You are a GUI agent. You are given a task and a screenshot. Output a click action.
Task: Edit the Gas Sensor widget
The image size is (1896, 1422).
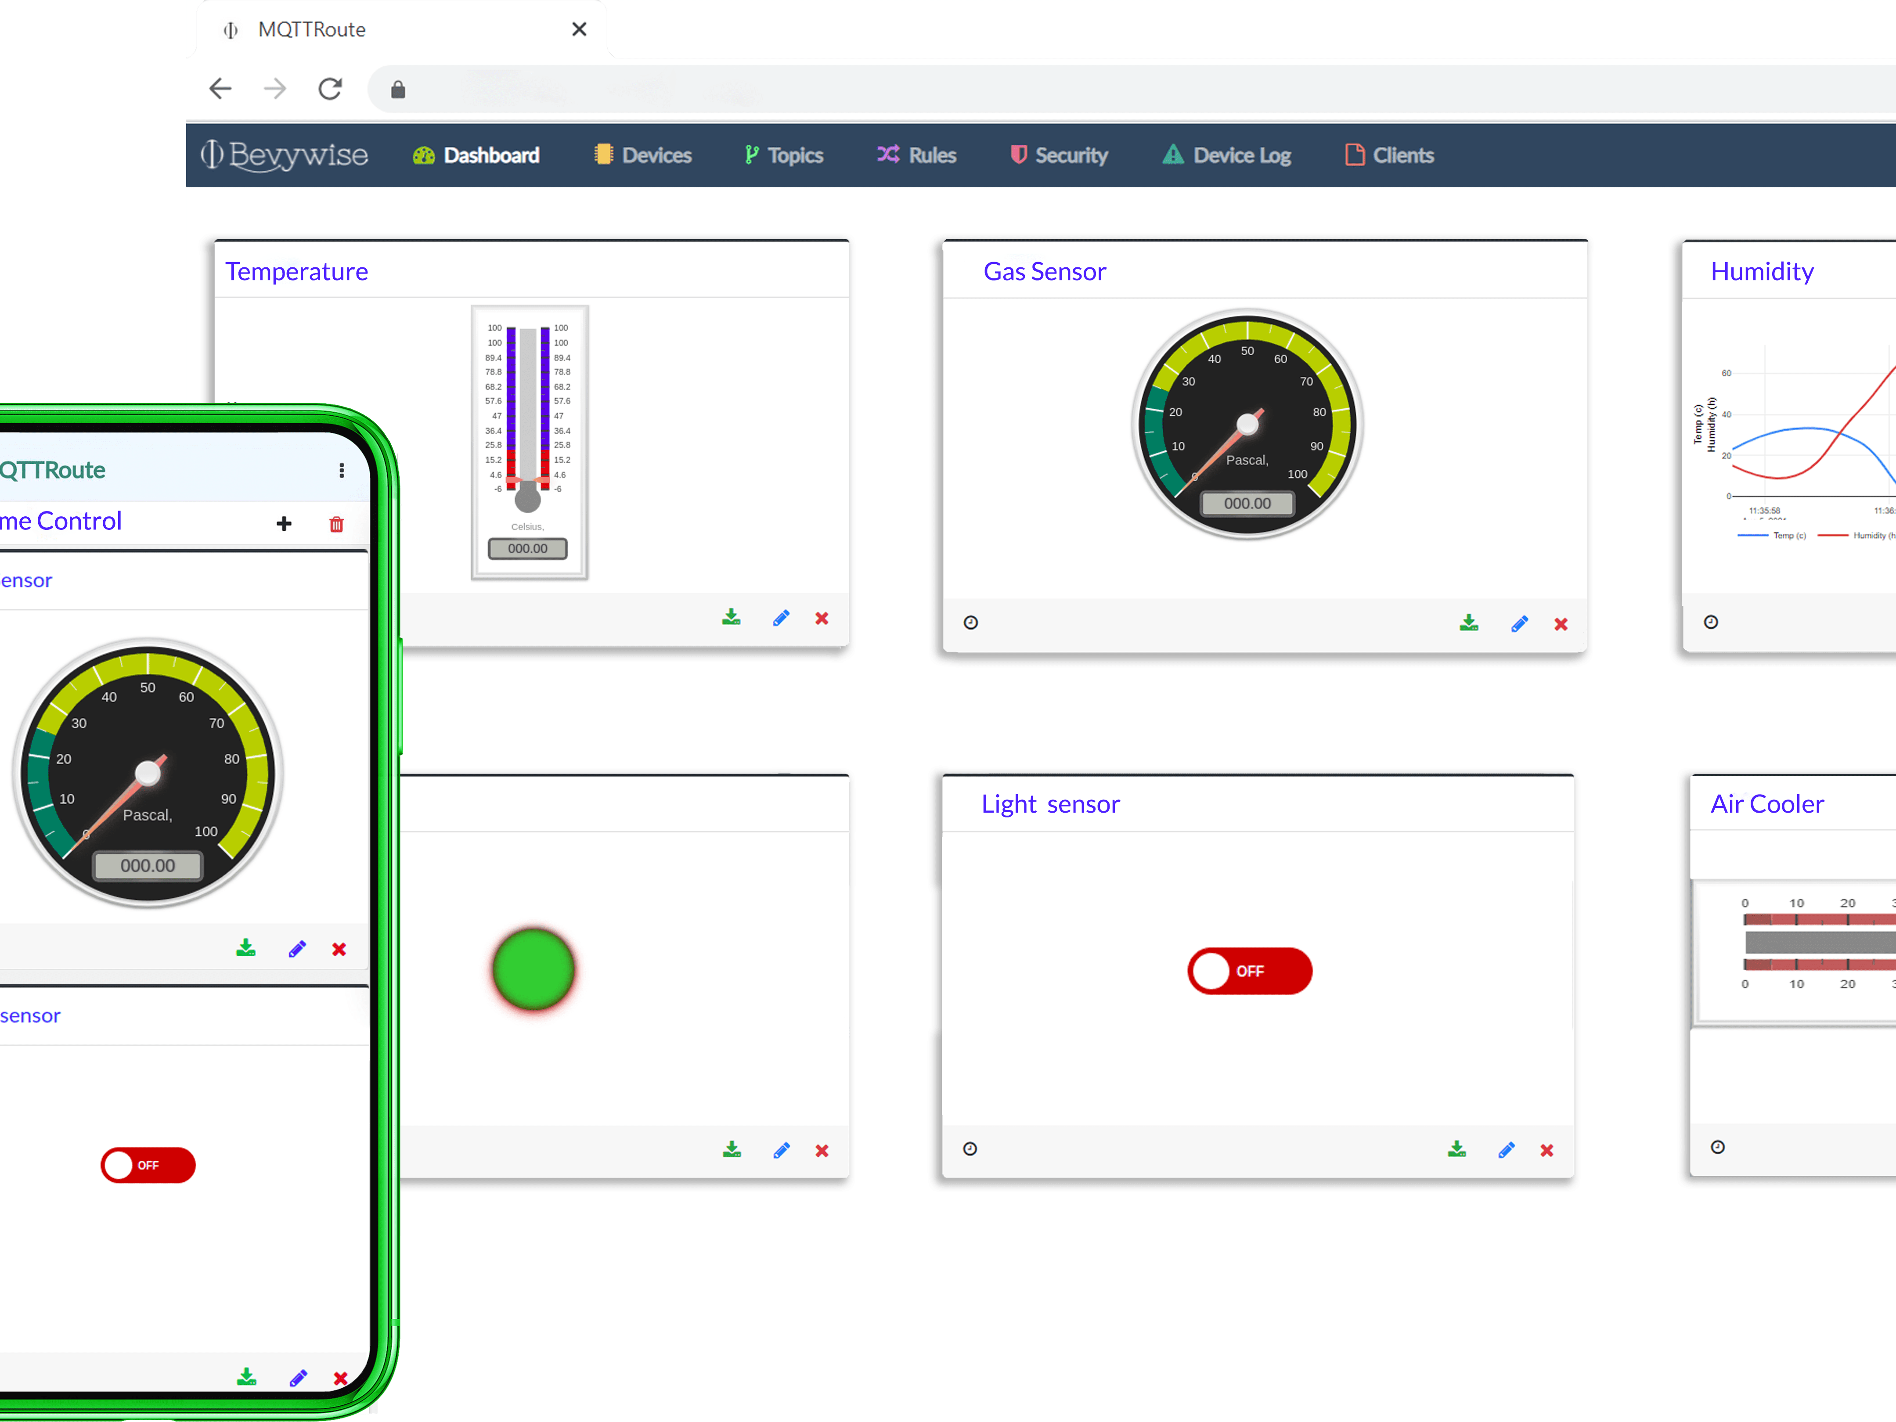(x=1519, y=623)
